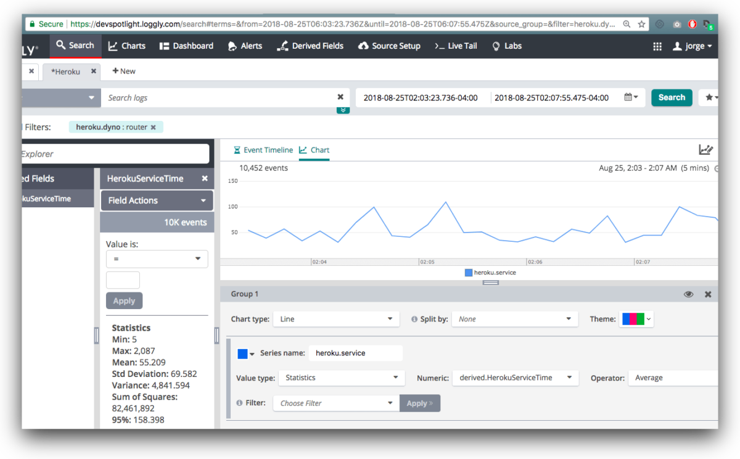740x459 pixels.
Task: Click the edit chart pencil icon above the graph
Action: tap(707, 149)
